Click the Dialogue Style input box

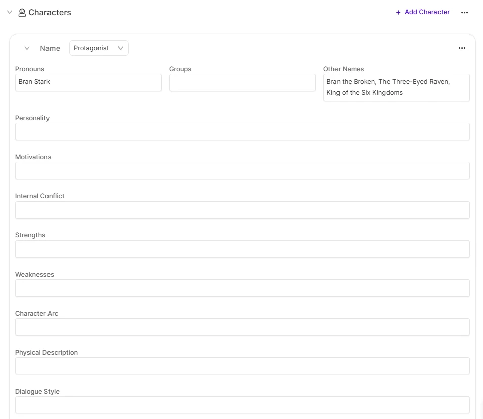(242, 405)
